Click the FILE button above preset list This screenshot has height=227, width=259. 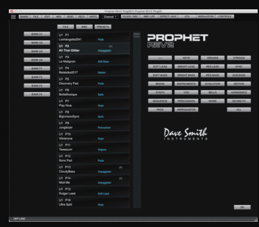66,27
